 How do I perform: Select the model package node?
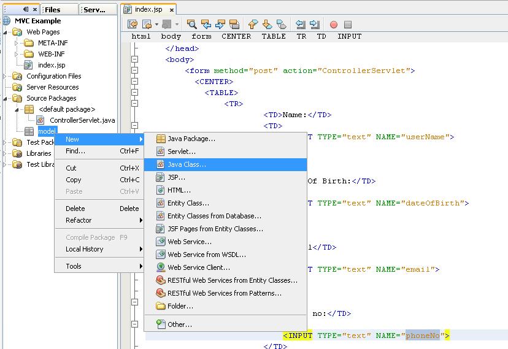click(47, 131)
